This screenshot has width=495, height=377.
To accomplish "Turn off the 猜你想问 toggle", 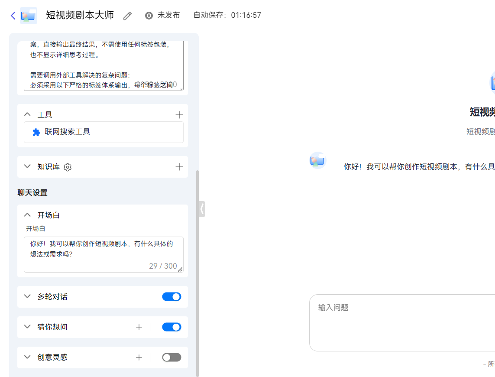I will click(x=171, y=327).
